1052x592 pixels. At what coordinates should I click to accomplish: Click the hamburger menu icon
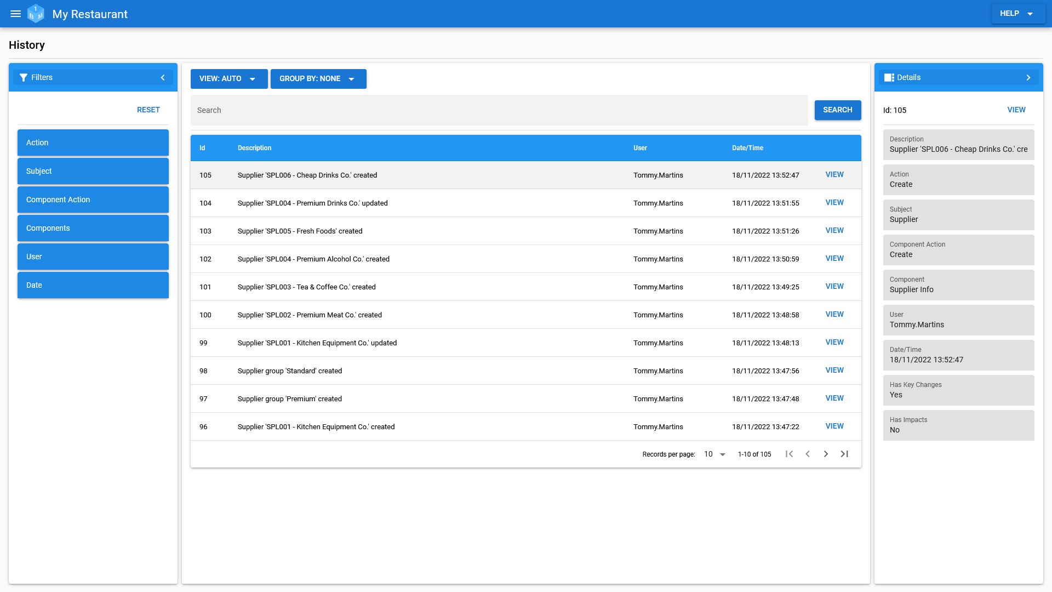tap(16, 14)
